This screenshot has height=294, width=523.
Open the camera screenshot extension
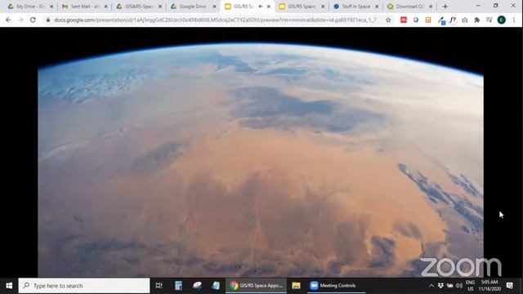point(465,20)
